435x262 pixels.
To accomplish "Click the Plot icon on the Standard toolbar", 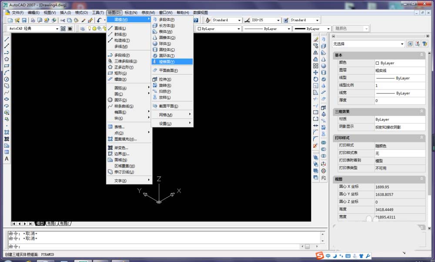I will tap(33, 20).
